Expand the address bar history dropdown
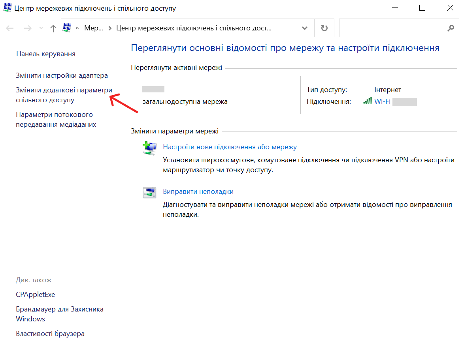Image resolution: width=462 pixels, height=349 pixels. coord(305,28)
